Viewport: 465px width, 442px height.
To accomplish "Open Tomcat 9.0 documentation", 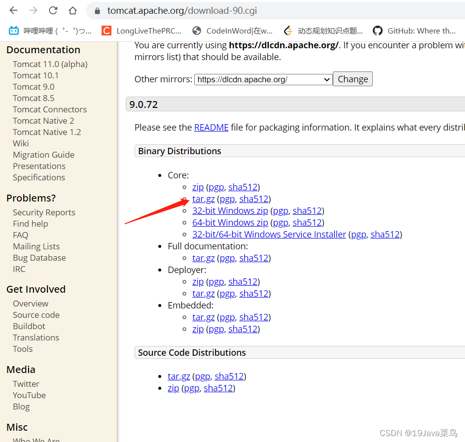I will point(34,87).
